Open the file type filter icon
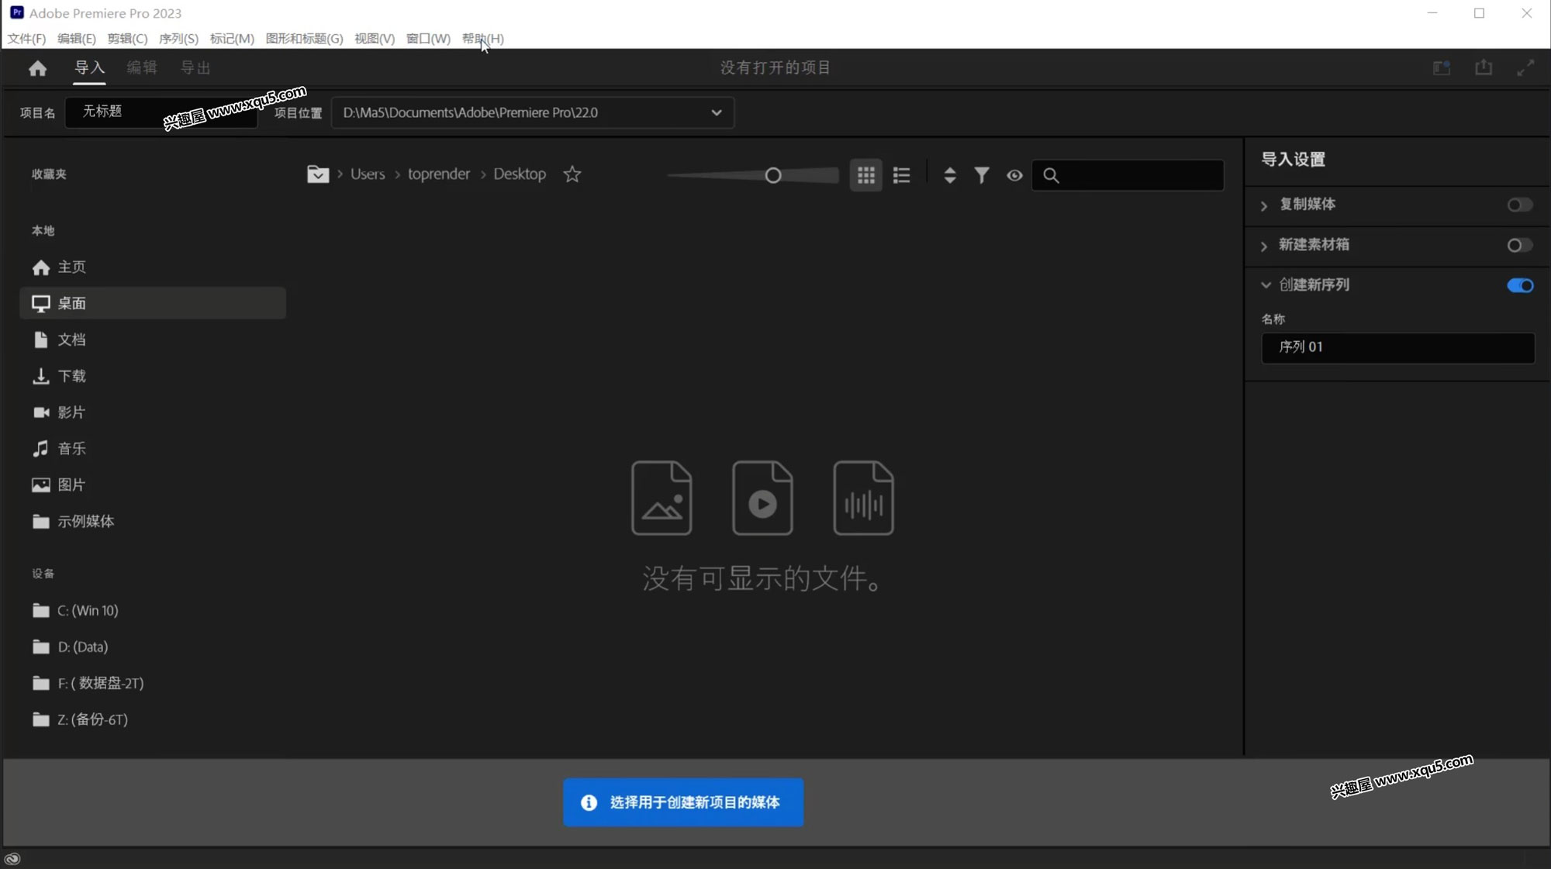Image resolution: width=1551 pixels, height=869 pixels. (x=982, y=175)
